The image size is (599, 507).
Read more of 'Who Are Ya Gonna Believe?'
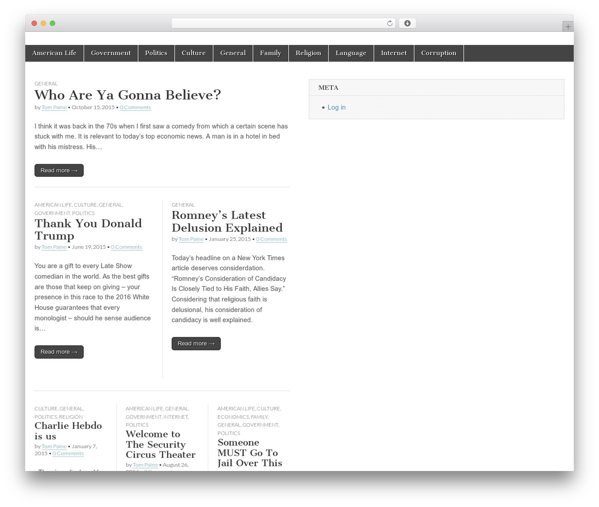click(59, 170)
